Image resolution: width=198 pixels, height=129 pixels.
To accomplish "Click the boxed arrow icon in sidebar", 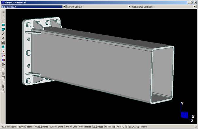I will click(x=3, y=42).
